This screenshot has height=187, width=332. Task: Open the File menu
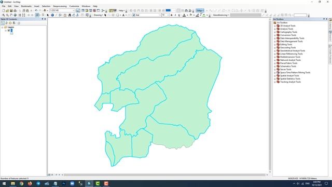(4, 6)
